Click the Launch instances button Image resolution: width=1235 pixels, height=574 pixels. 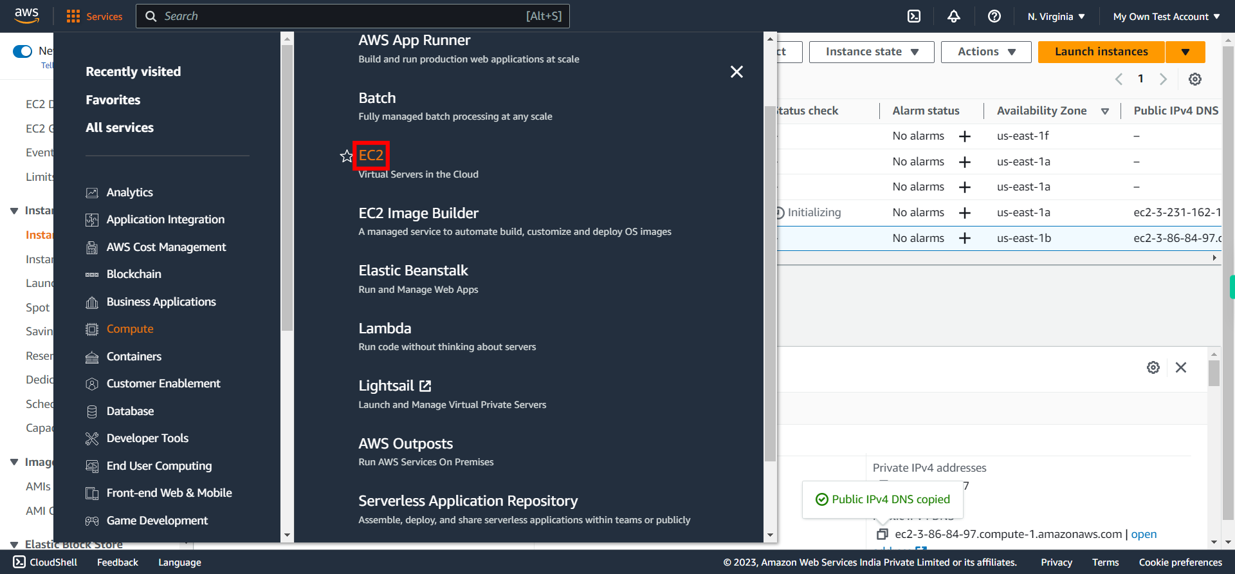[1101, 51]
